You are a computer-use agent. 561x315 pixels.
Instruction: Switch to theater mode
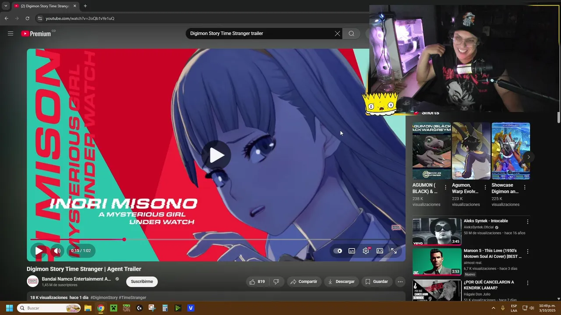[x=380, y=251]
